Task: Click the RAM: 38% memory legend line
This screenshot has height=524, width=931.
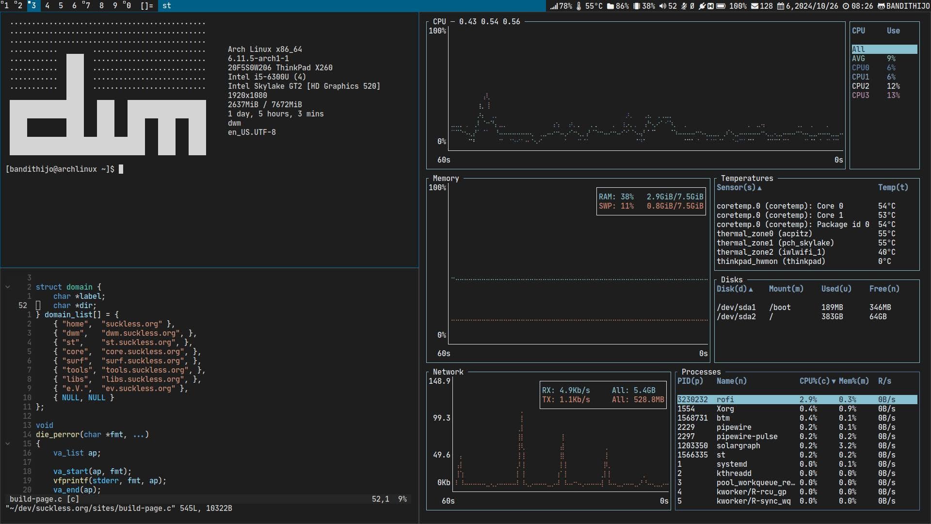Action: (x=651, y=197)
